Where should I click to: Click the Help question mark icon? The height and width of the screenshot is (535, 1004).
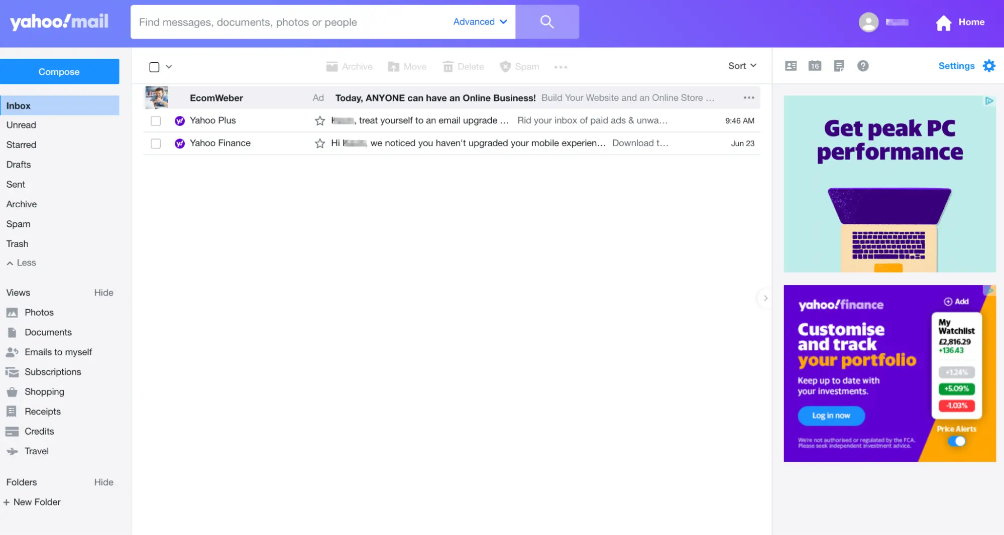click(x=863, y=66)
